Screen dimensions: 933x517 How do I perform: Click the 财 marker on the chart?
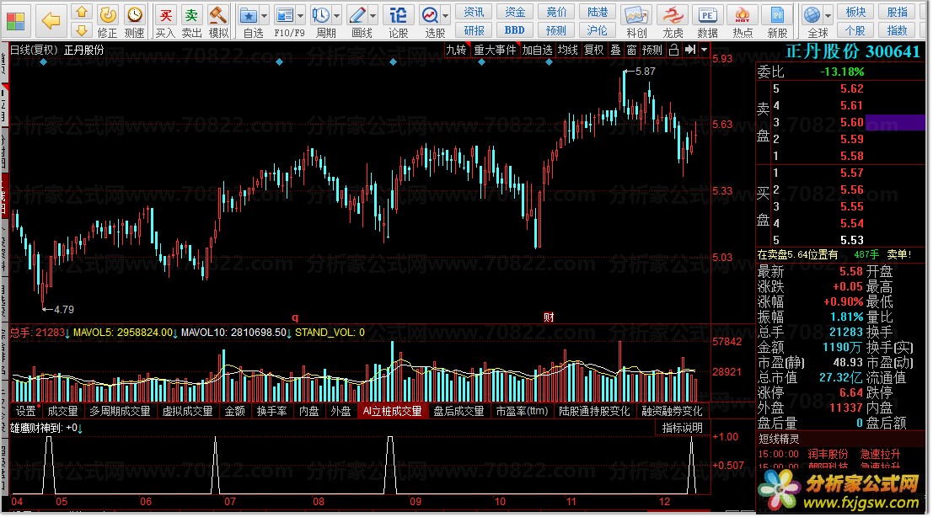tap(549, 317)
